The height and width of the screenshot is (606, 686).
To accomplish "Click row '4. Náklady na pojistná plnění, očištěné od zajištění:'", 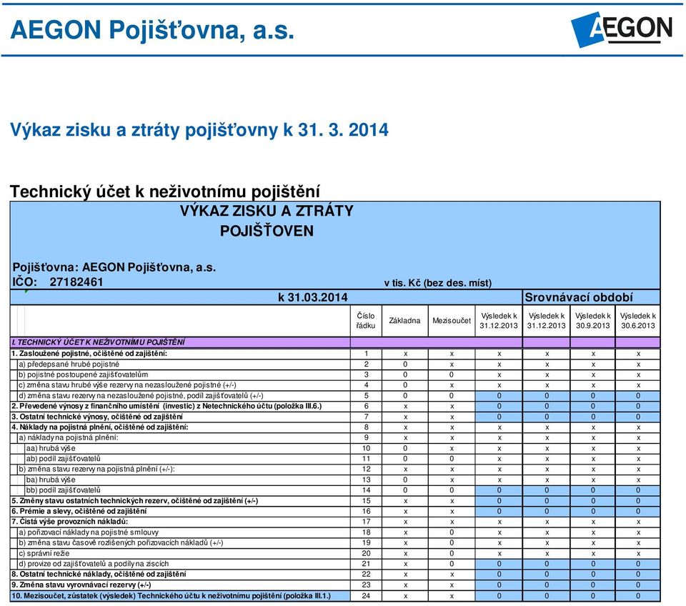I will click(x=335, y=427).
